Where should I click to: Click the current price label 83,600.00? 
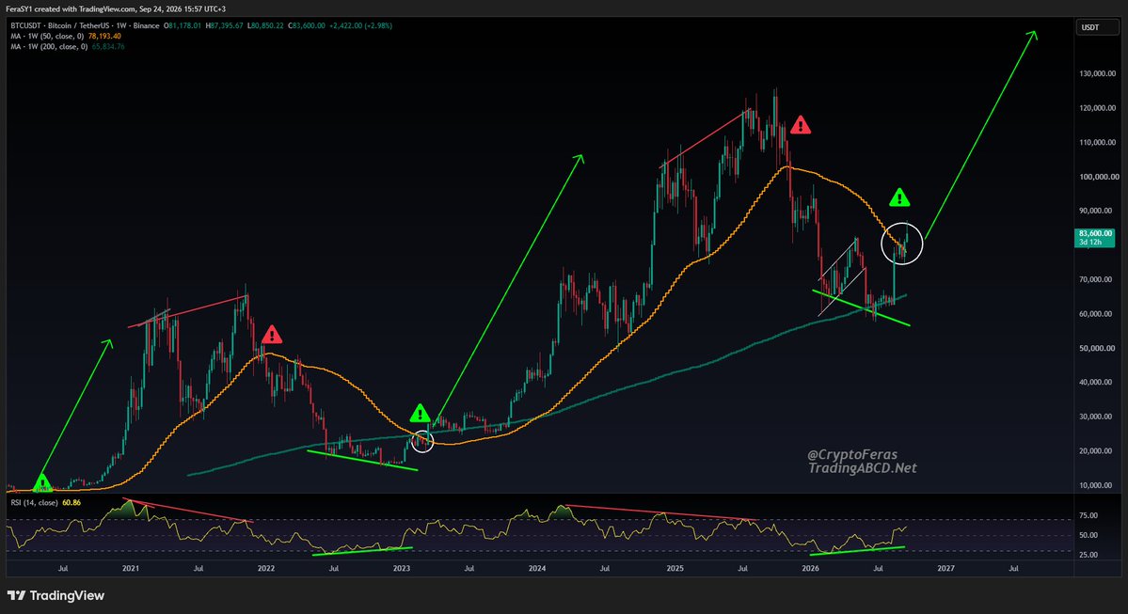pos(1095,234)
